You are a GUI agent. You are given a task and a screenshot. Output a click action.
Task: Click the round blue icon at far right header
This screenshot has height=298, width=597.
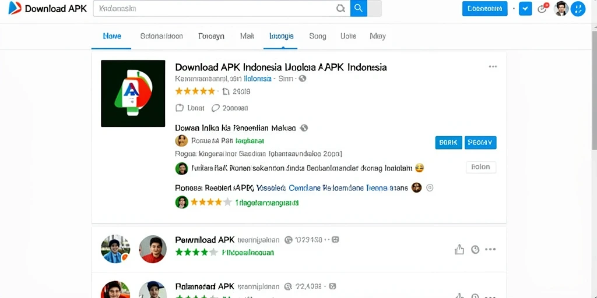click(578, 8)
